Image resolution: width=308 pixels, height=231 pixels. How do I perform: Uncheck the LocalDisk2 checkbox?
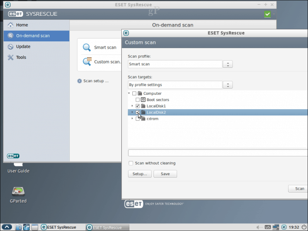point(138,112)
